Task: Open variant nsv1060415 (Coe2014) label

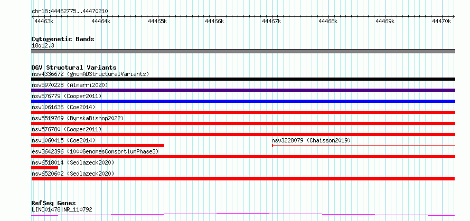Action: coord(63,140)
